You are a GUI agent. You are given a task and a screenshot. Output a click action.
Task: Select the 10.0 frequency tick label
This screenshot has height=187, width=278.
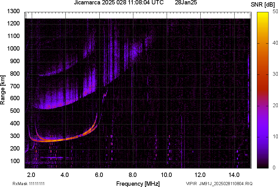166,174
